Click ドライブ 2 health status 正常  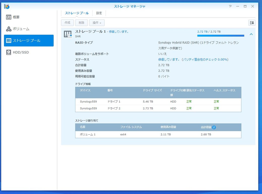click(216, 108)
